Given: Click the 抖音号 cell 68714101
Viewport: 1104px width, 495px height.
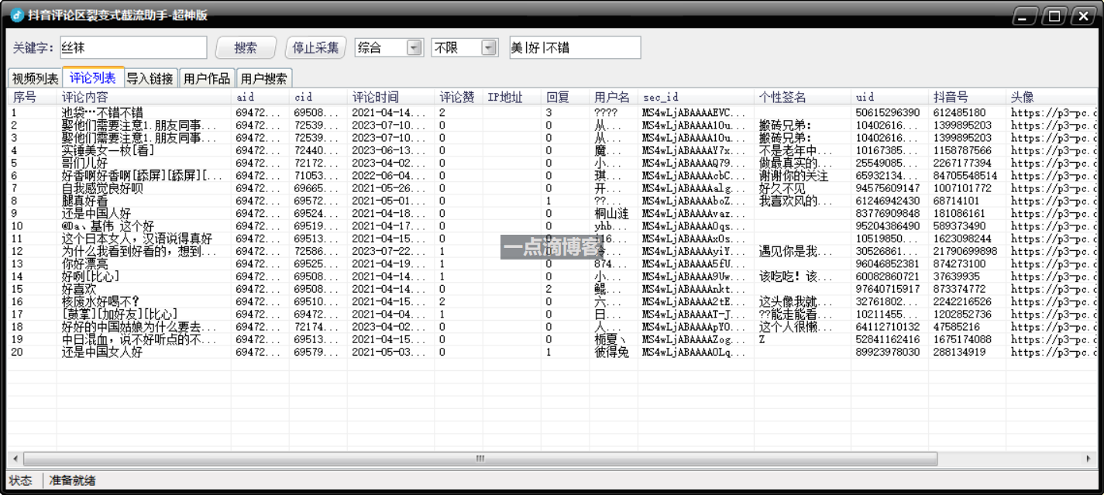Looking at the screenshot, I should [956, 201].
